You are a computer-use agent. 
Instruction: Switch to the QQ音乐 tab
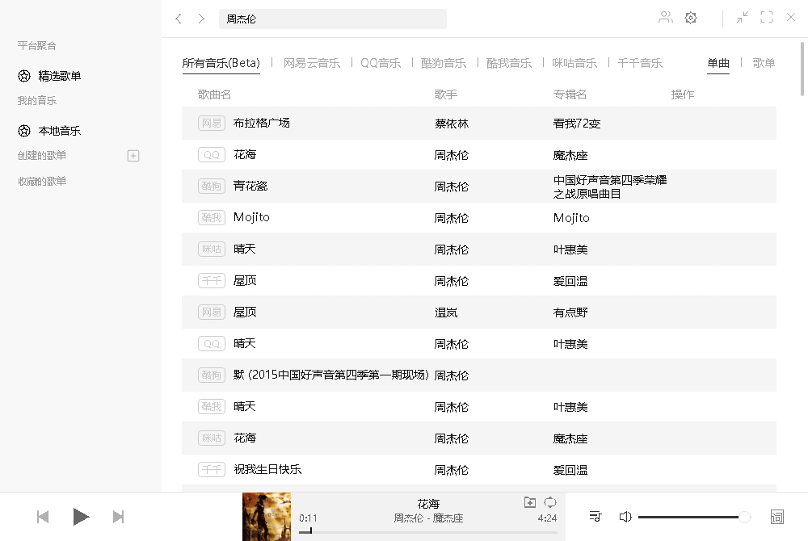pyautogui.click(x=381, y=62)
